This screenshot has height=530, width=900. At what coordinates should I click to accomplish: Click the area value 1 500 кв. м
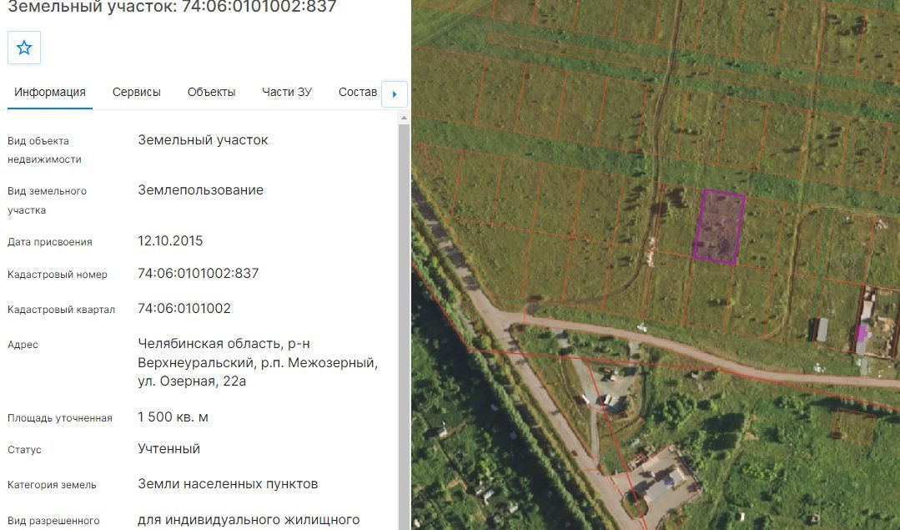173,416
